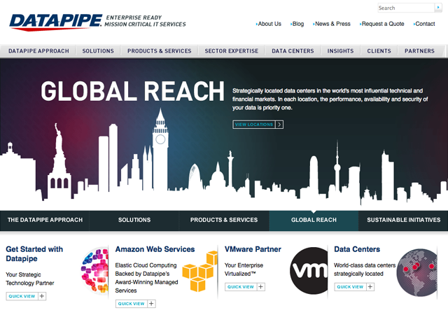
Task: Open the Blog link
Action: tap(297, 24)
